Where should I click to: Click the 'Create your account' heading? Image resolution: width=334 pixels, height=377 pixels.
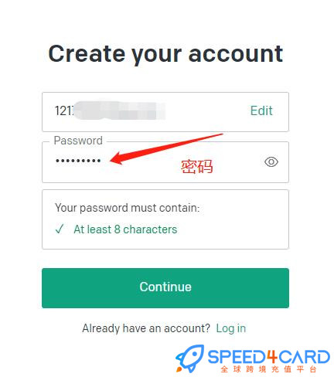pyautogui.click(x=165, y=54)
